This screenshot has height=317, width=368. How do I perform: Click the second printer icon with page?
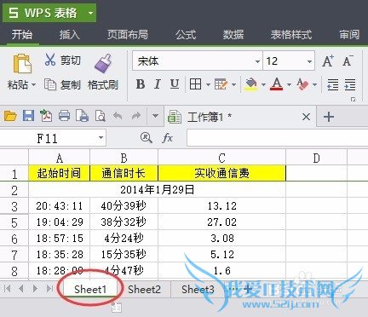coord(82,116)
